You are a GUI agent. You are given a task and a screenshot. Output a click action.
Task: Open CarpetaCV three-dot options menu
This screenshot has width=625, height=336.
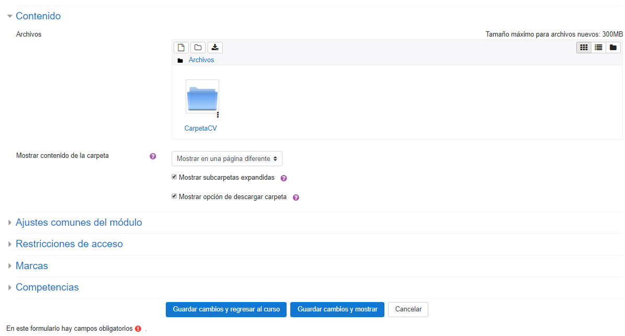pyautogui.click(x=218, y=115)
